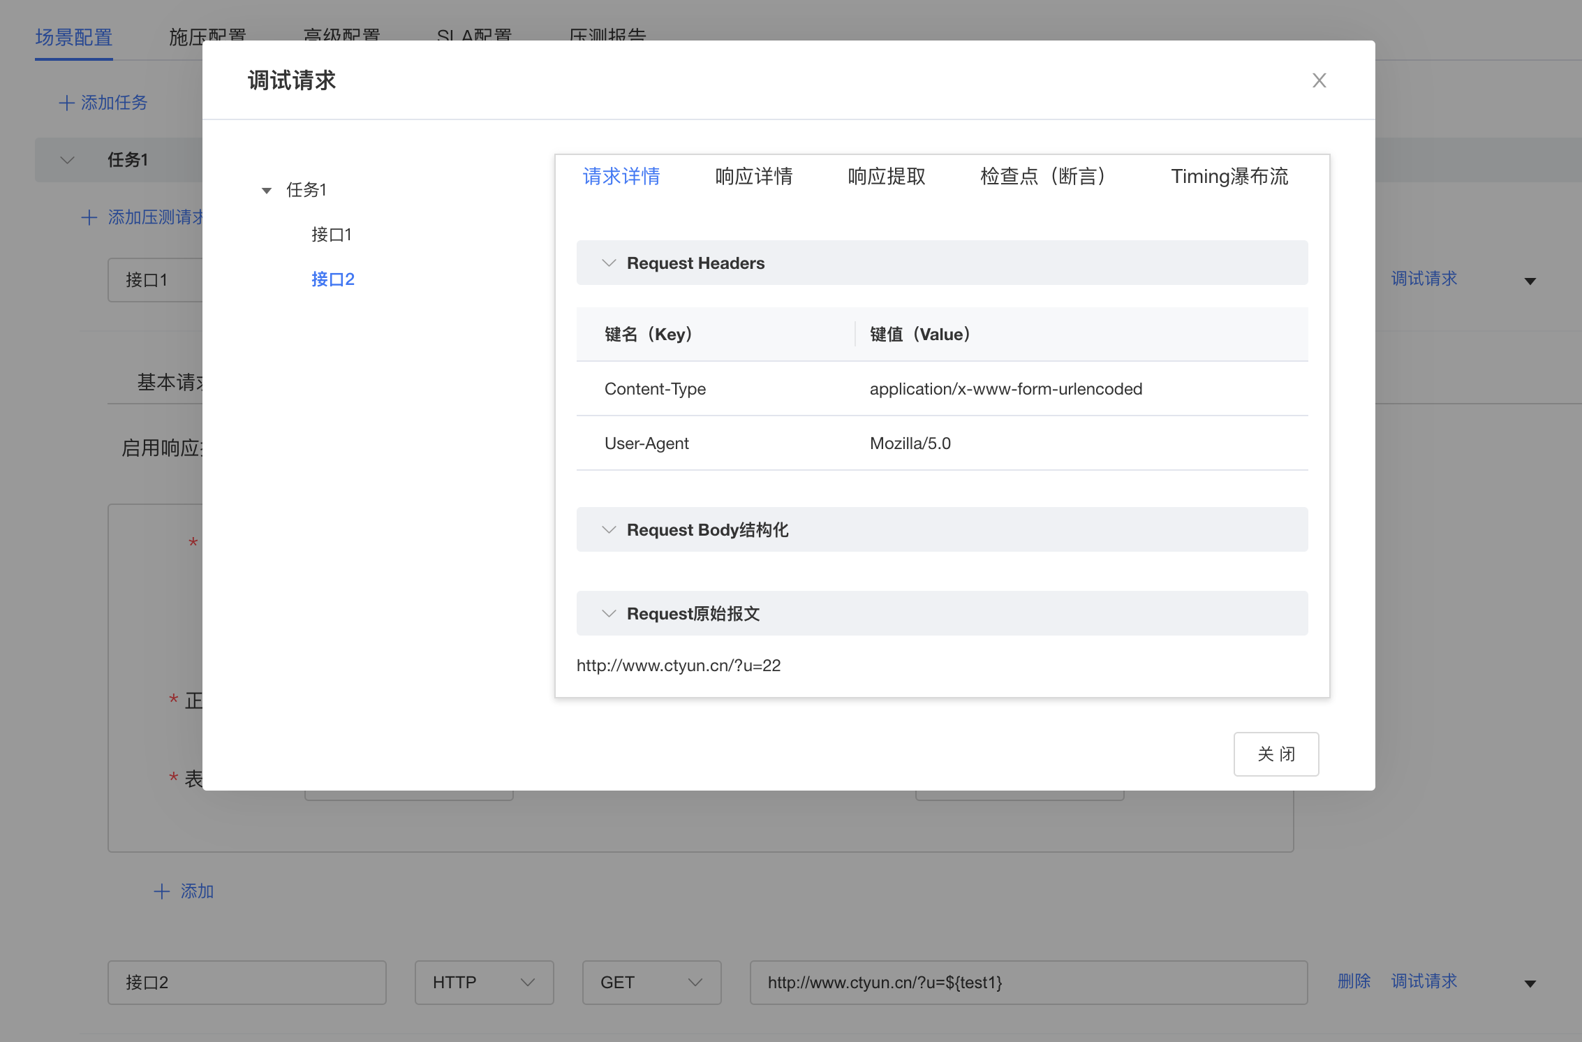Select 接口2 in the task tree
Screen dimensions: 1582x1042
[332, 279]
